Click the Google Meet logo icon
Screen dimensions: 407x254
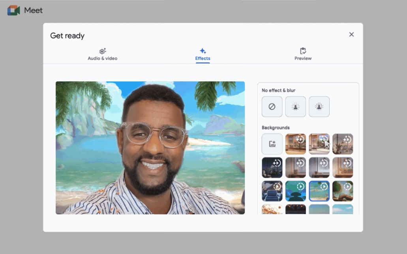pyautogui.click(x=13, y=10)
